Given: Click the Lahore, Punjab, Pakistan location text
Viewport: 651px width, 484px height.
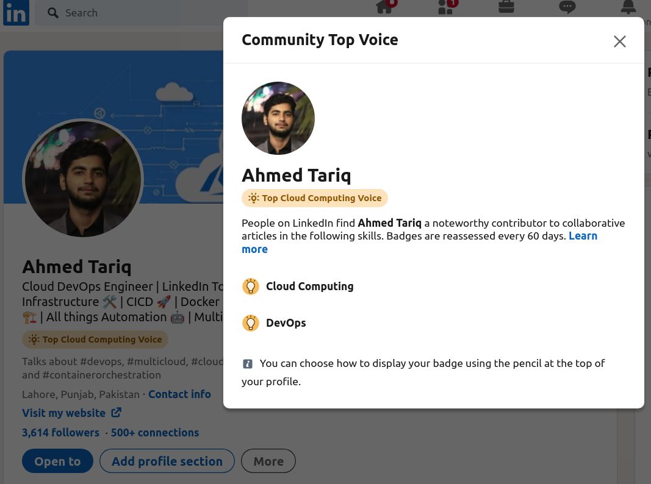Looking at the screenshot, I should [81, 394].
